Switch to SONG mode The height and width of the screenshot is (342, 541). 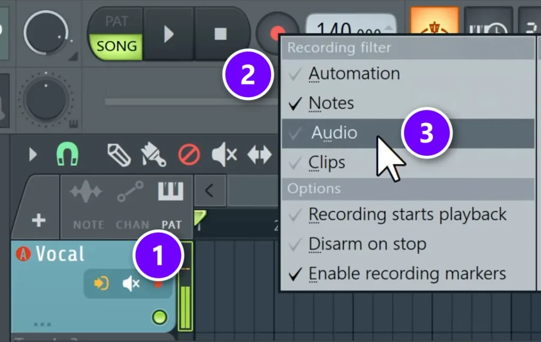pyautogui.click(x=116, y=46)
